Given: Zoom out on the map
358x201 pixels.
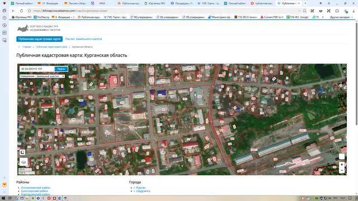Looking at the screenshot, I should click(x=342, y=170).
